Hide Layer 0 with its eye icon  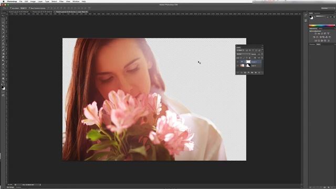[238, 66]
